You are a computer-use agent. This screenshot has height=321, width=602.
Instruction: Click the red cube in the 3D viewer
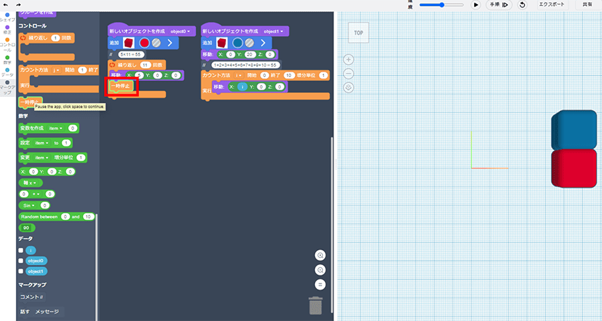(x=574, y=168)
